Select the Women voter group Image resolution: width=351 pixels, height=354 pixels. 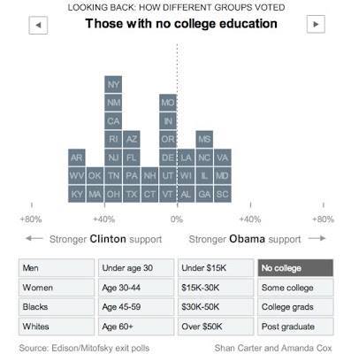tap(57, 288)
